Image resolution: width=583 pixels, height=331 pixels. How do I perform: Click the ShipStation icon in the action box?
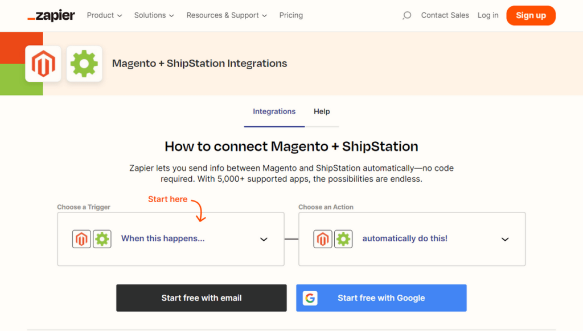point(343,238)
